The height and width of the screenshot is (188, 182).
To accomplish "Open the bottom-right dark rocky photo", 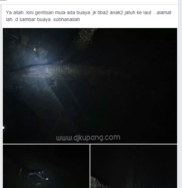I will (134, 166).
